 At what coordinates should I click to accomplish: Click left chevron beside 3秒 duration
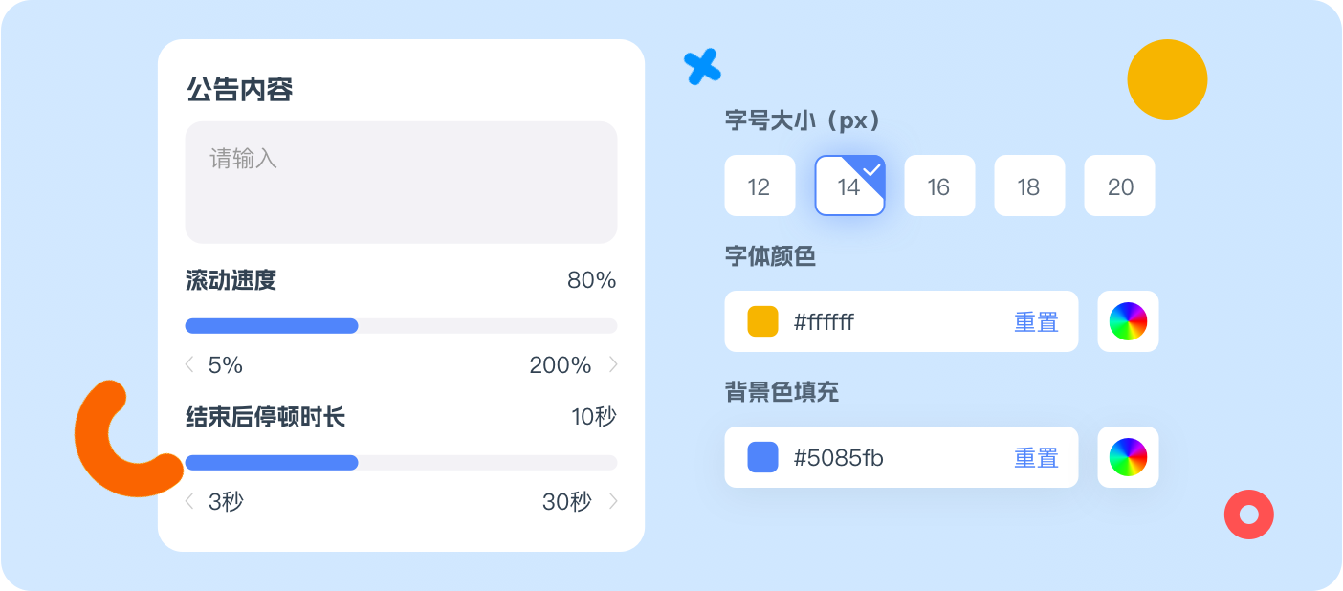pyautogui.click(x=189, y=501)
